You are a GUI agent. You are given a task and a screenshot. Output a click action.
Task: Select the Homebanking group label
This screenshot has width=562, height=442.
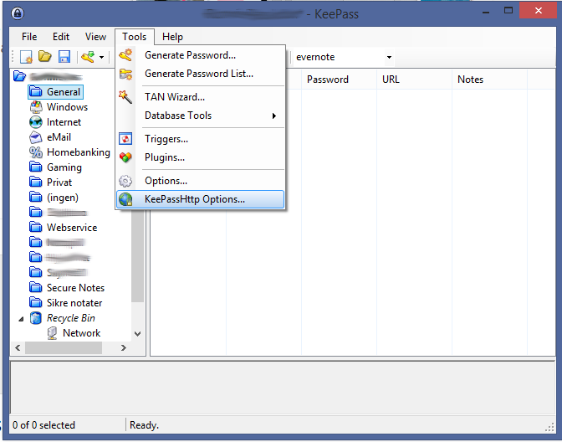tap(79, 152)
